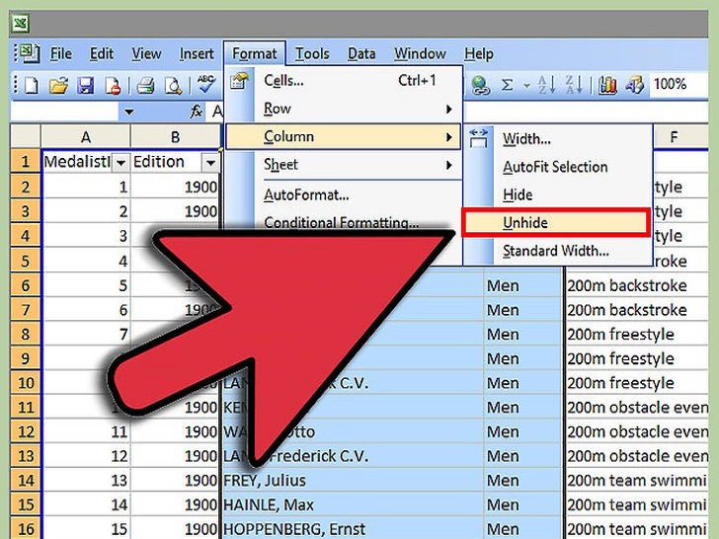Open the Help menu
Image resolution: width=719 pixels, height=539 pixels.
(479, 54)
